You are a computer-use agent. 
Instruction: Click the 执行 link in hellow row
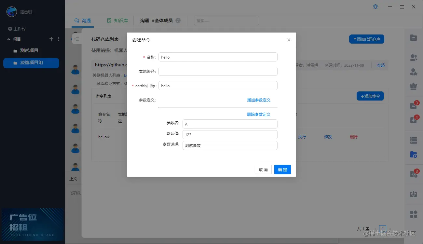coord(302,137)
